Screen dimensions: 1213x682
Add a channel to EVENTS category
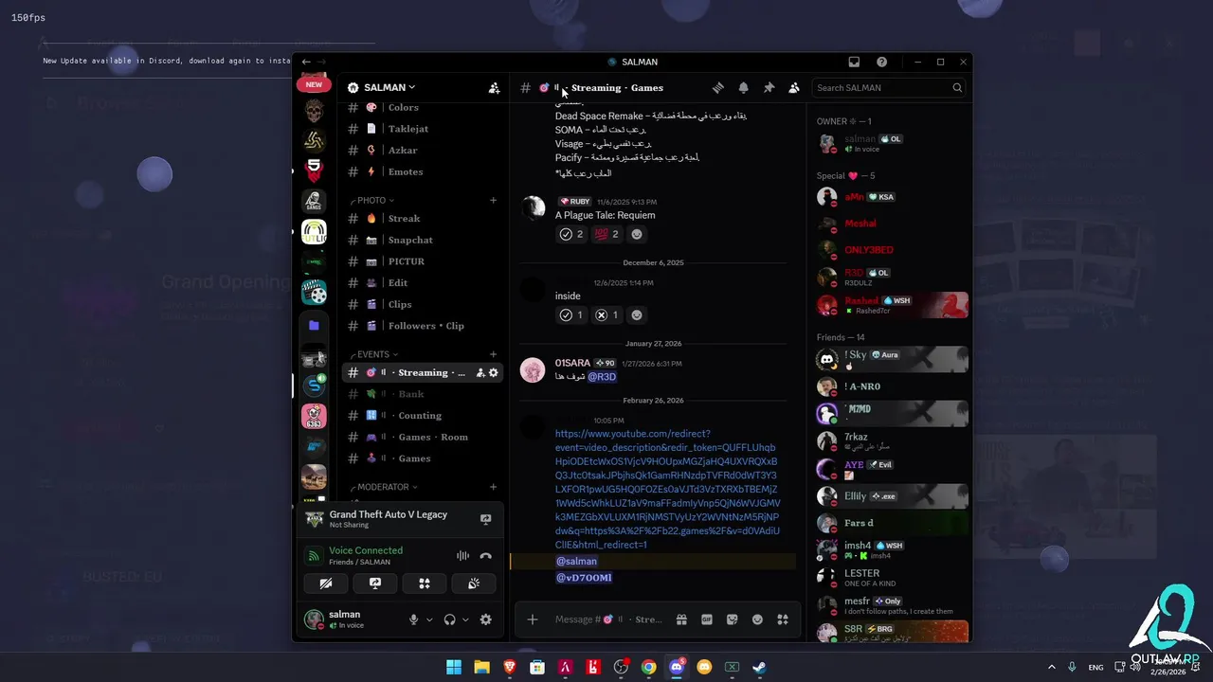(x=493, y=354)
